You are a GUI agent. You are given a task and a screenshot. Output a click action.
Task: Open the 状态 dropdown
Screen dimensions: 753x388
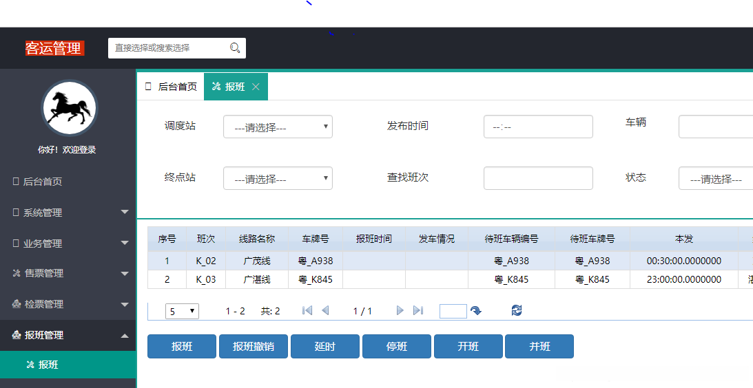click(716, 178)
